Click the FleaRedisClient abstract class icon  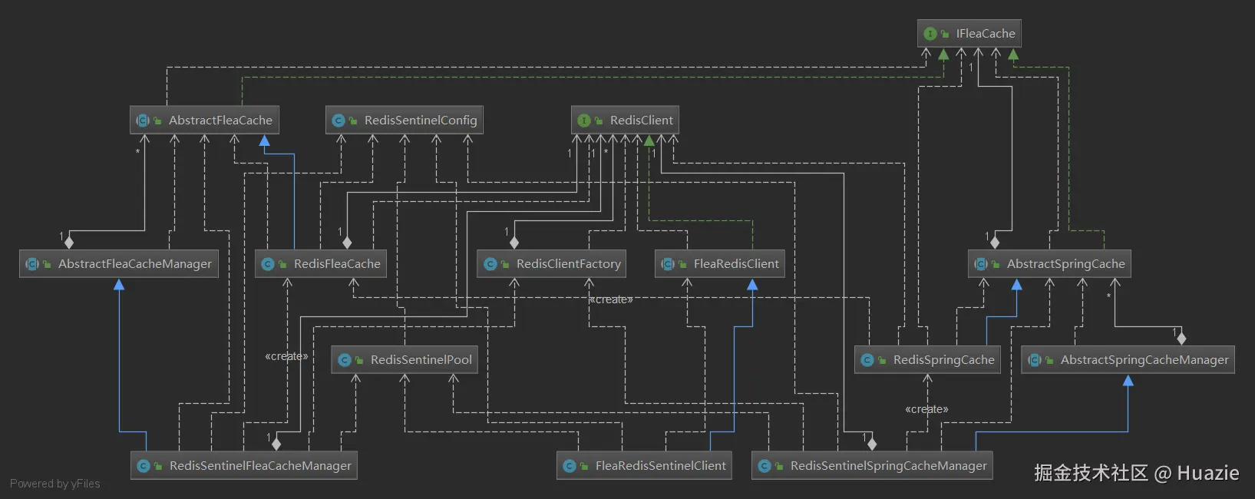pos(668,264)
